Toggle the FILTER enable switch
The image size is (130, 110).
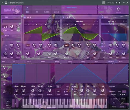[103, 17]
